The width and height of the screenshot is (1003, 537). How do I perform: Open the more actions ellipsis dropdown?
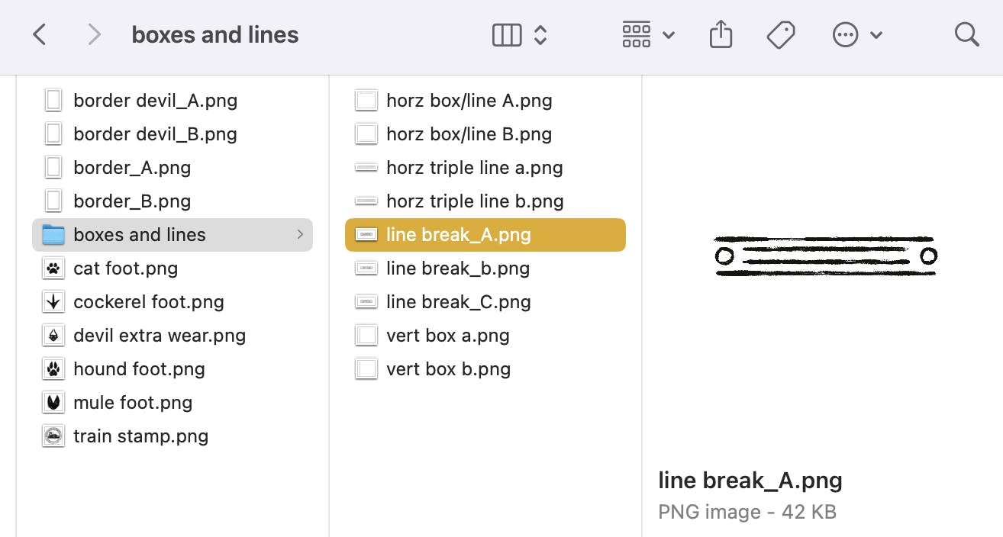coord(856,35)
